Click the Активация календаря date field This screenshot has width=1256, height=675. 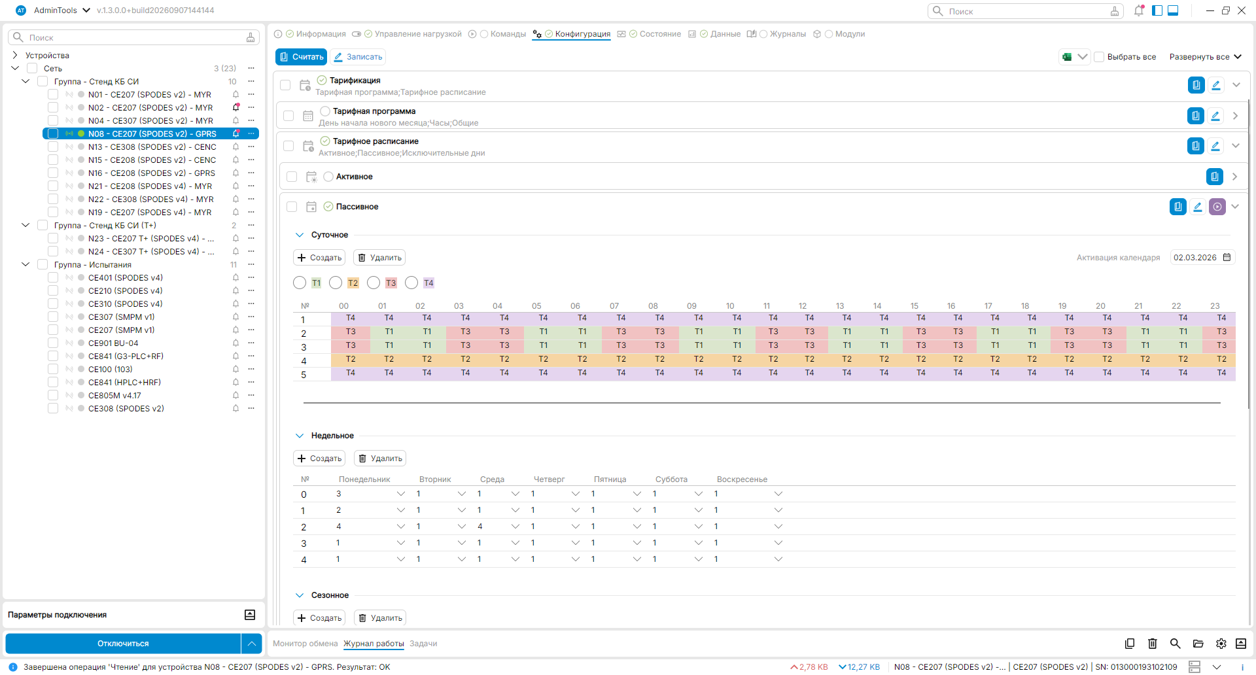tap(1202, 258)
